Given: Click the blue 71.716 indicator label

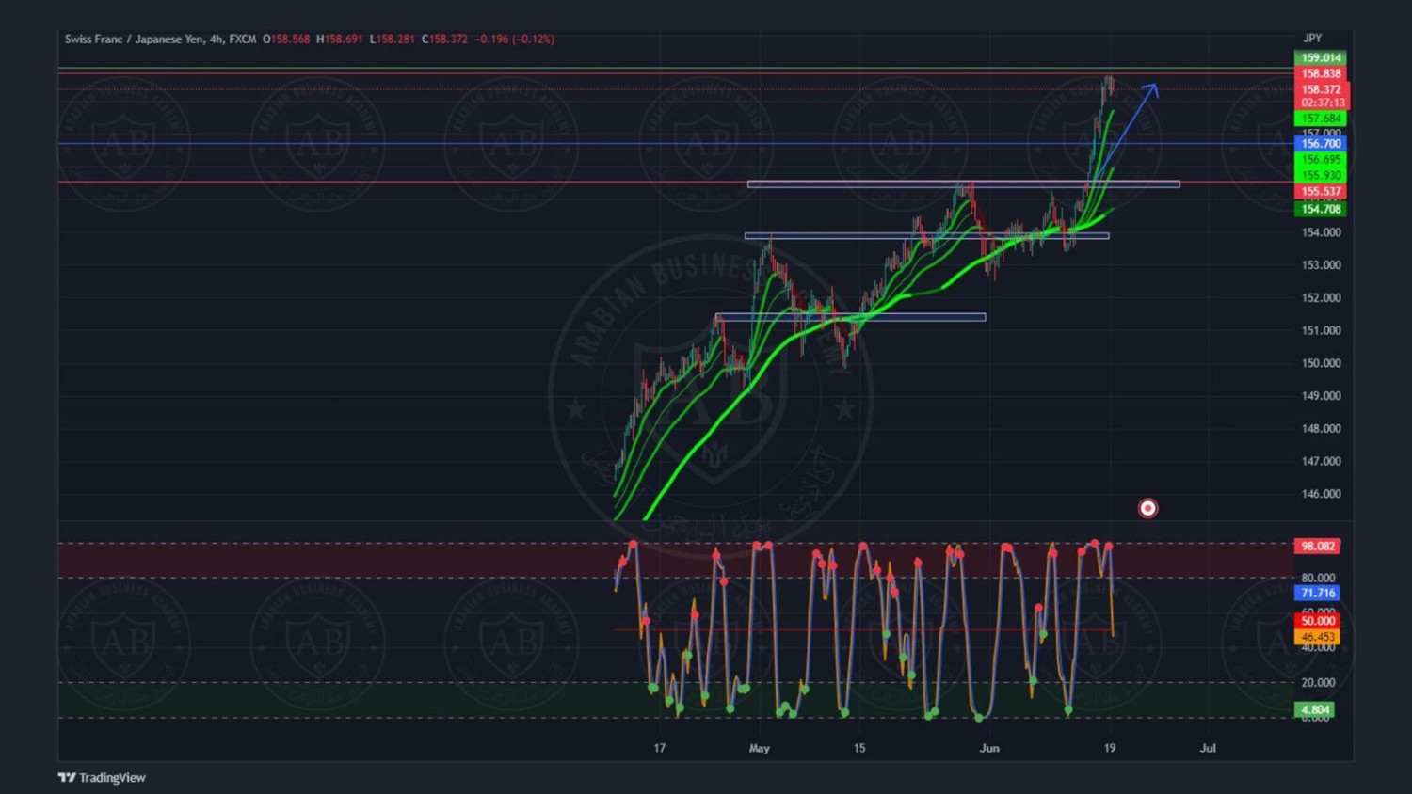Looking at the screenshot, I should [1317, 593].
